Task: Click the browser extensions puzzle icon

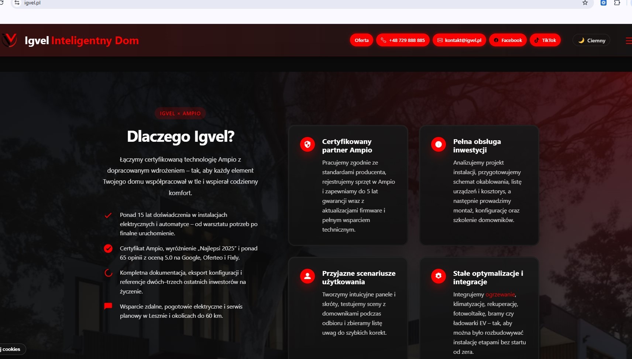Action: point(616,3)
